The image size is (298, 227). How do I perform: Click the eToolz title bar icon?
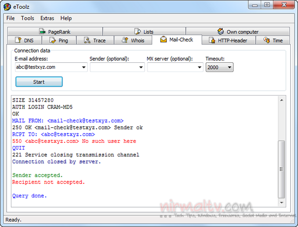click(7, 7)
